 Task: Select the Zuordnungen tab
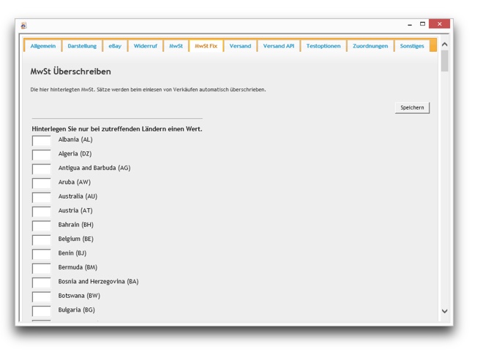tap(370, 46)
